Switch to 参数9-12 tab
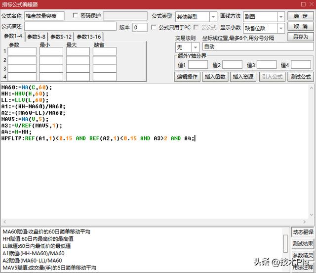Image resolution: width=316 pixels, height=273 pixels. coord(61,37)
